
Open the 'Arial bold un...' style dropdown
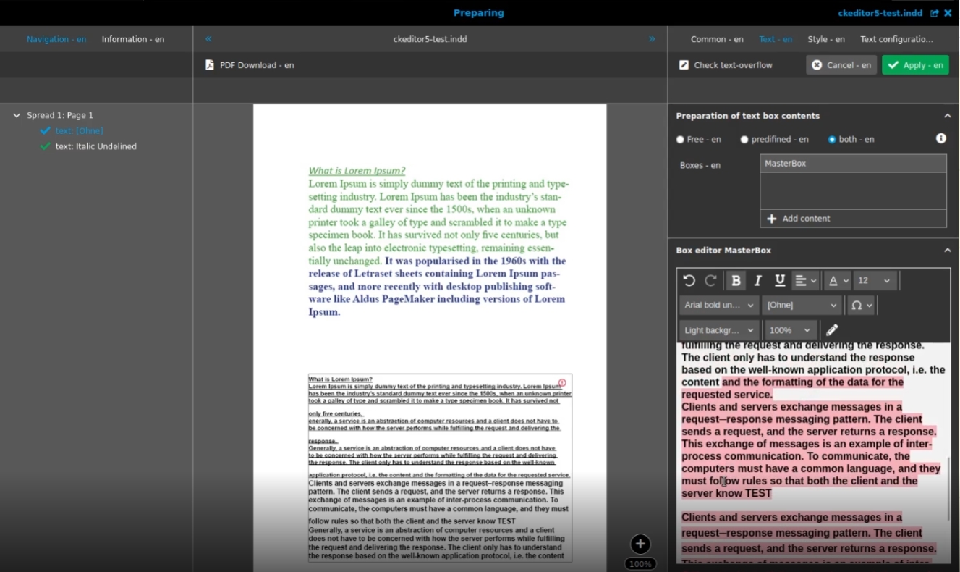(x=718, y=306)
